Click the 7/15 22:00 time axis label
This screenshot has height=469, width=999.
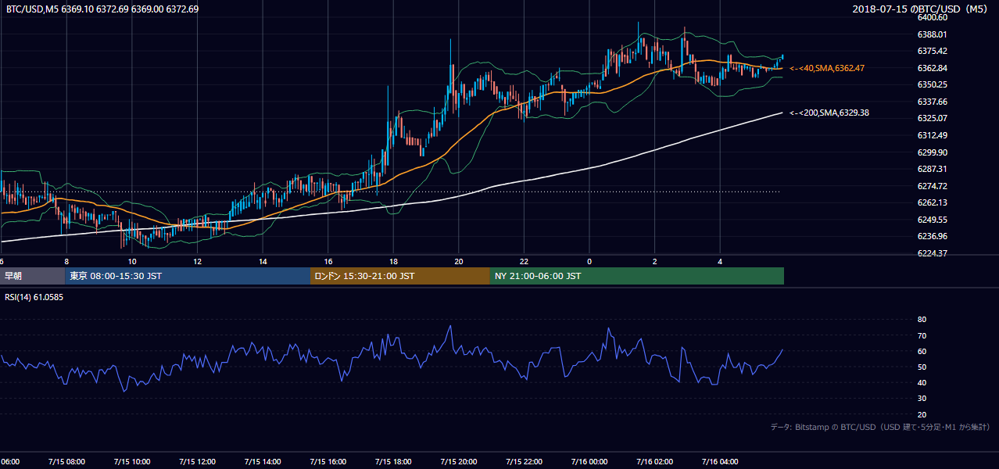coord(525,461)
